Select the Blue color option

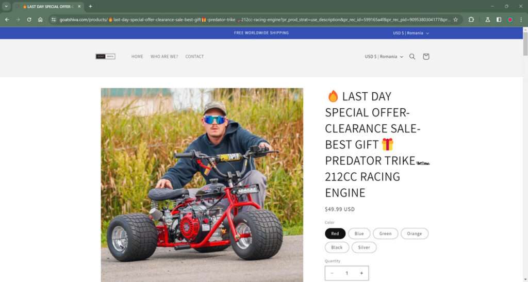point(359,234)
